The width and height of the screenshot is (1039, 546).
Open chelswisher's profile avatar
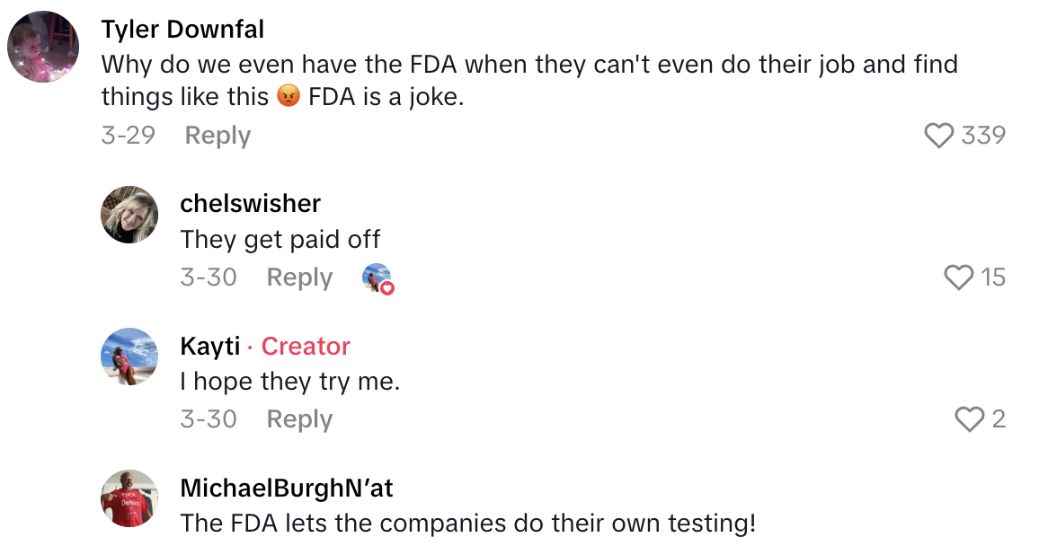129,215
